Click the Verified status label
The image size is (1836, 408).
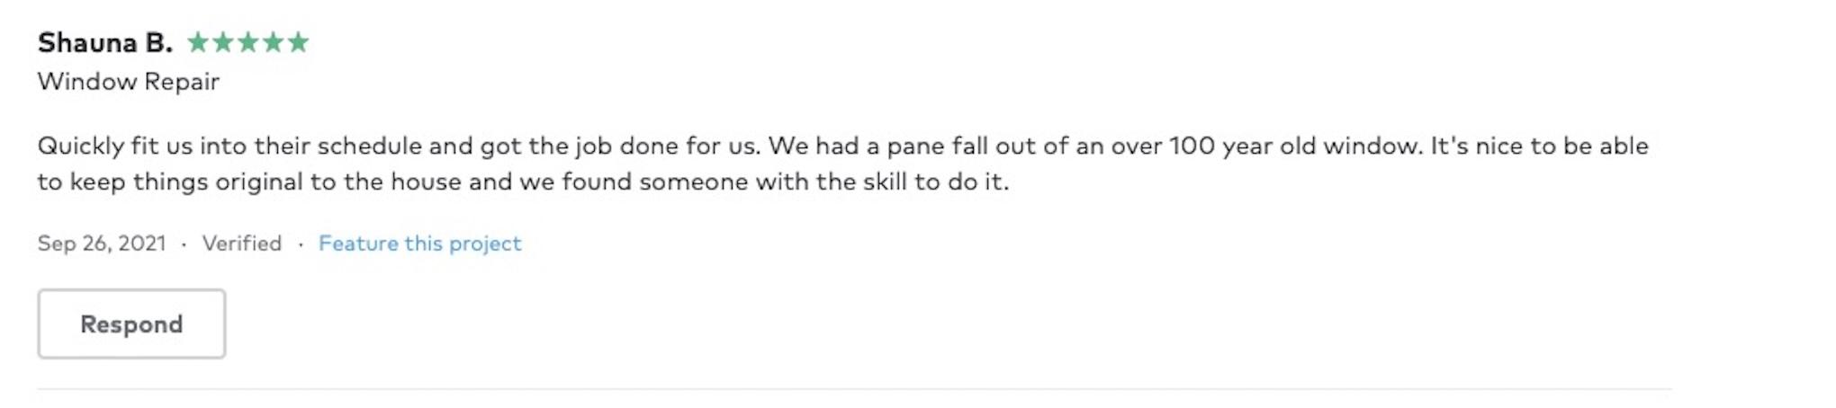click(241, 244)
